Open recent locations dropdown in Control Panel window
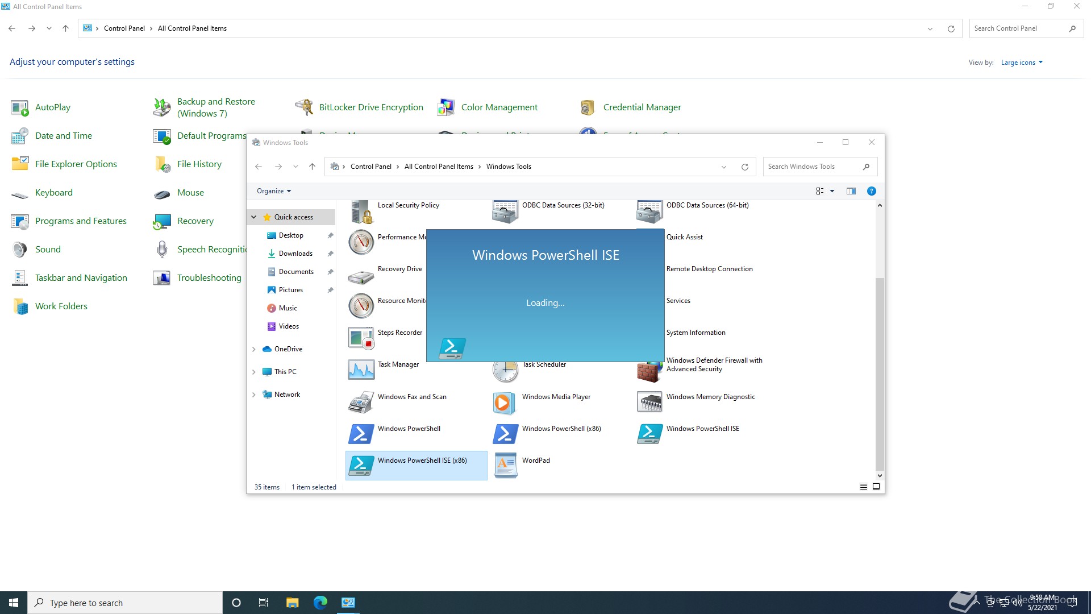The height and width of the screenshot is (614, 1091). pos(49,28)
